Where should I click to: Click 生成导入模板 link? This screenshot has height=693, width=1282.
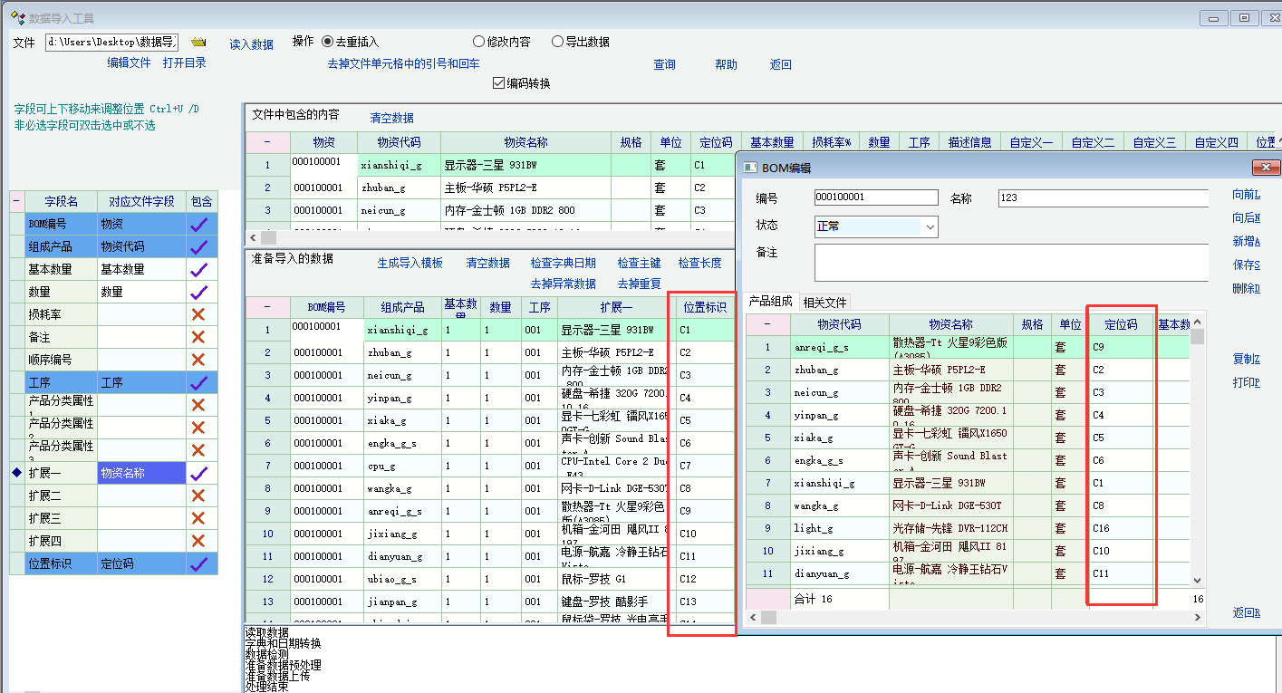pos(410,263)
